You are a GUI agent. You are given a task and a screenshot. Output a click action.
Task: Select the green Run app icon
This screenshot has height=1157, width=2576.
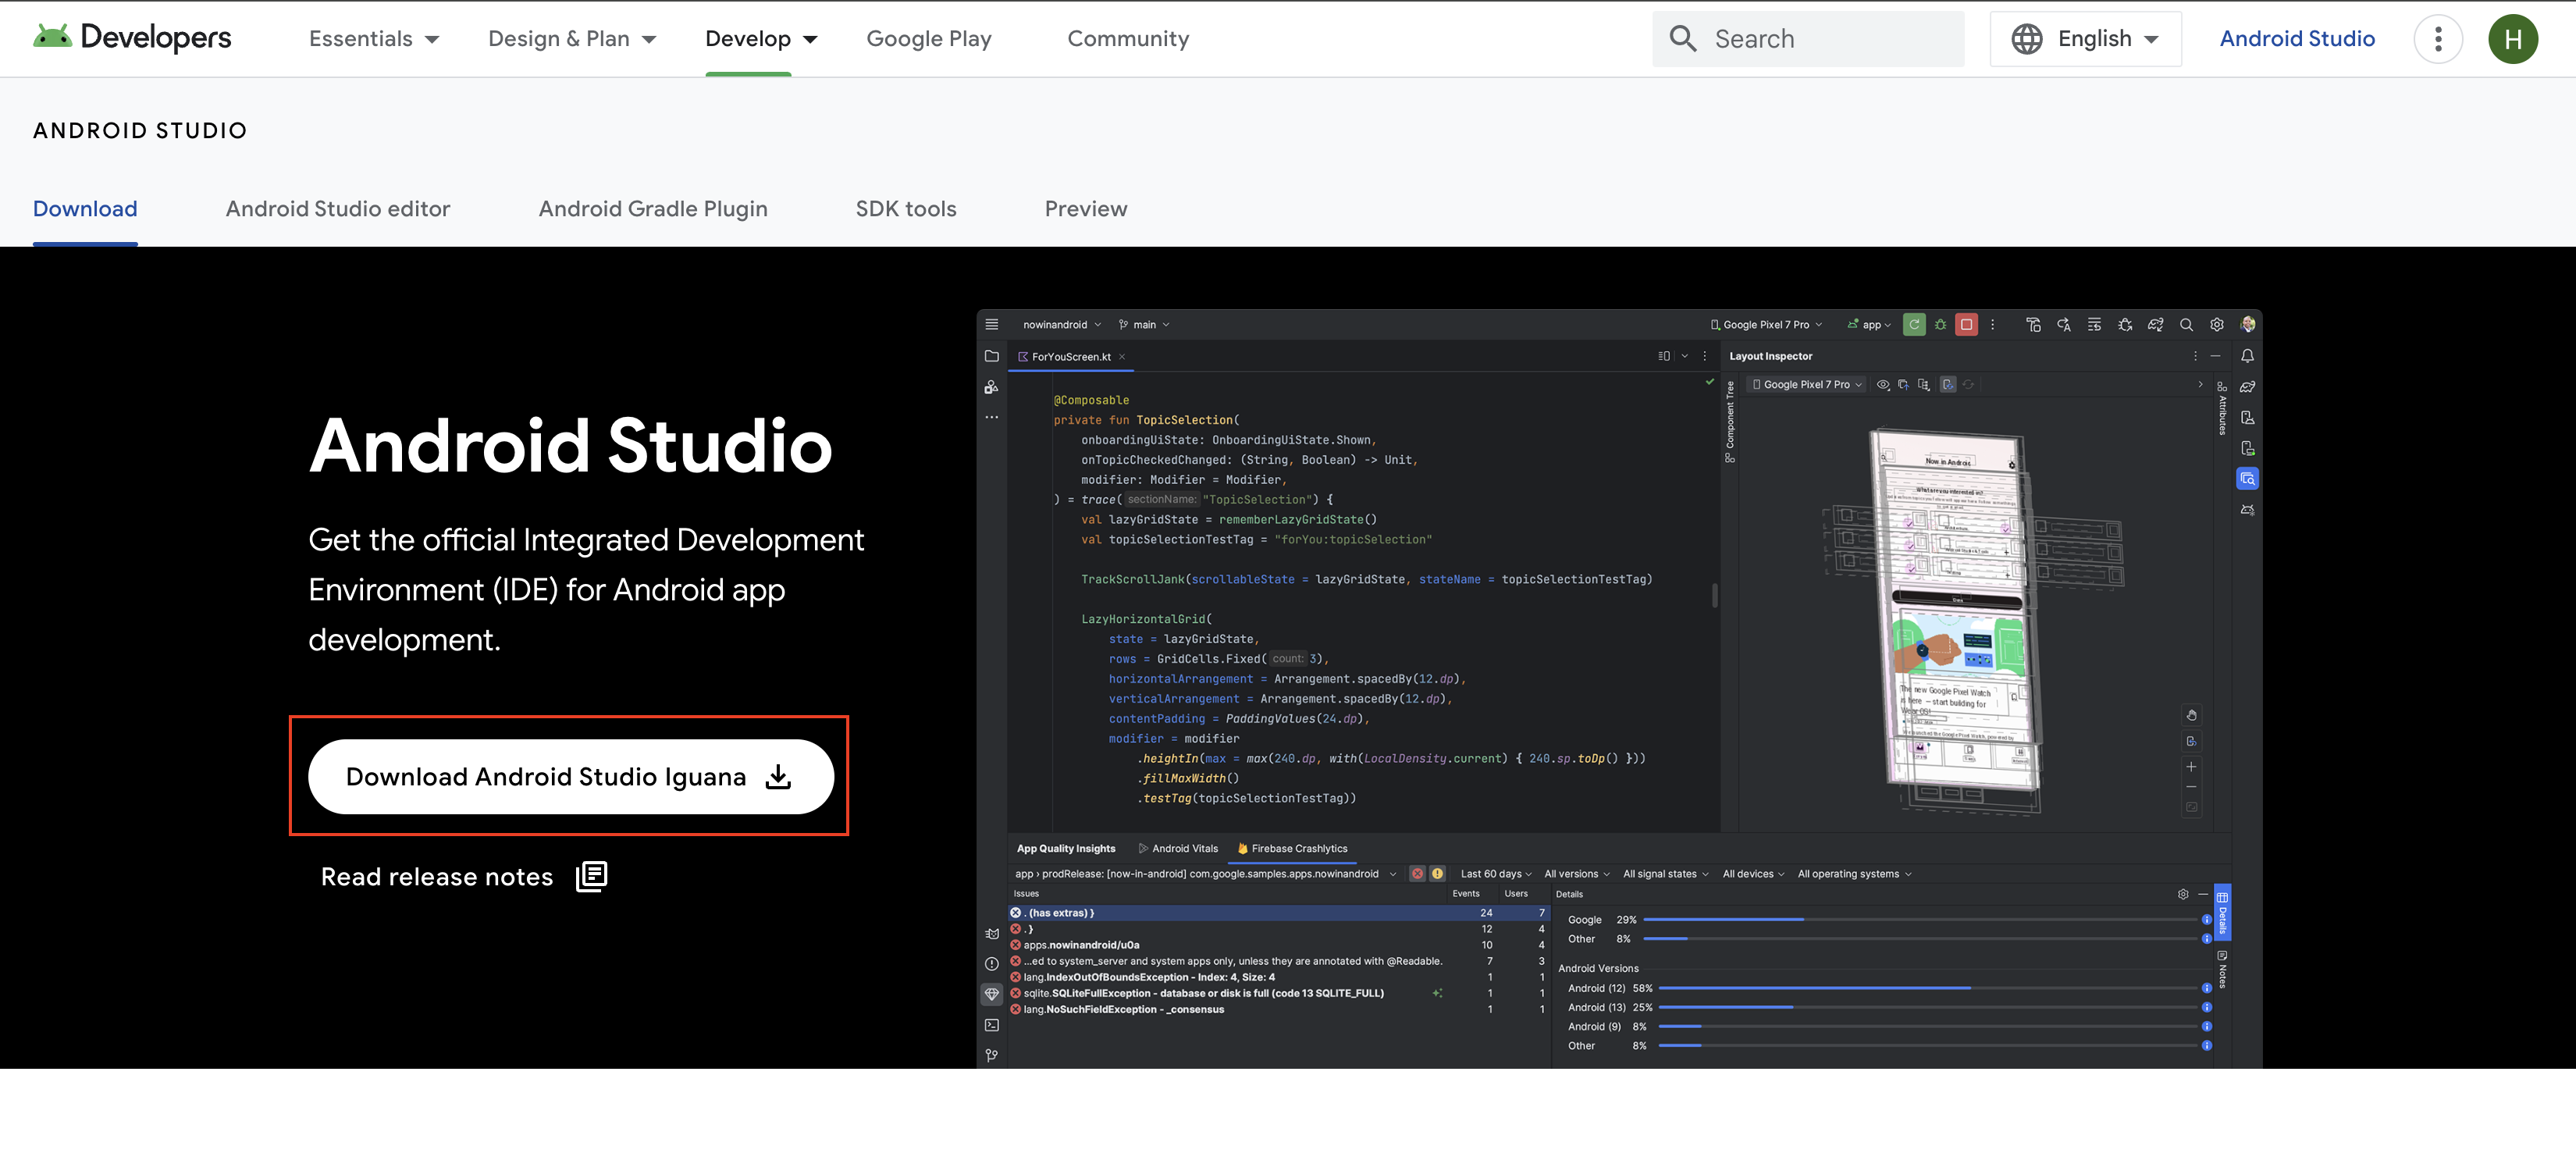[x=1914, y=324]
